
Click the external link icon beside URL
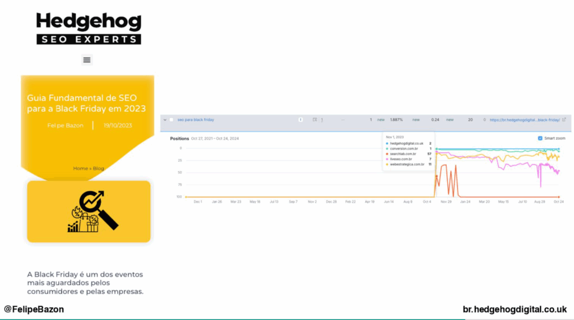pos(564,120)
